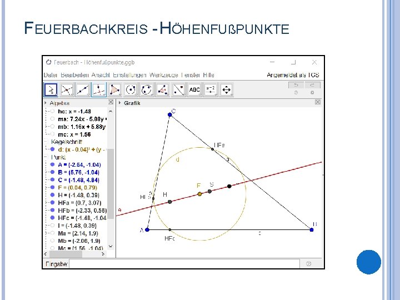This screenshot has width=400, height=300.
Task: Open the Hilfe menu
Action: [x=208, y=75]
